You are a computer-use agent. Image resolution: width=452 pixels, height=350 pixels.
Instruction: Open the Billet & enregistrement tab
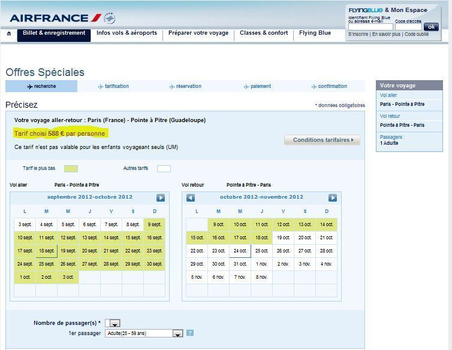[x=54, y=34]
